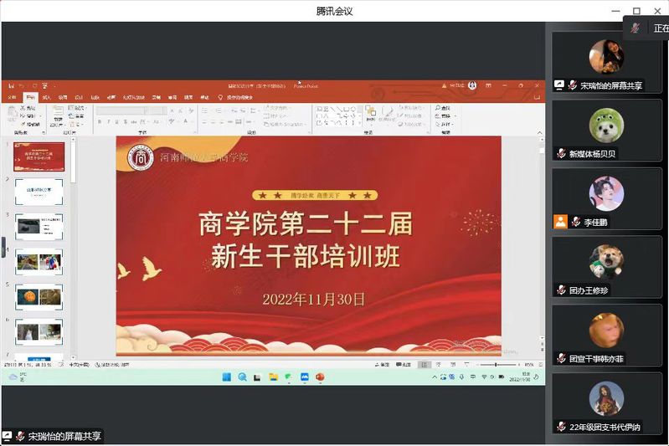Select slide 2 thumbnail in slide panel
Screen dimensions: 669x446
click(x=39, y=190)
